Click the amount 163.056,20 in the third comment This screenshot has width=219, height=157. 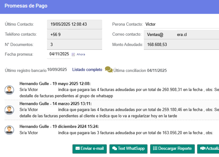tap(172, 133)
